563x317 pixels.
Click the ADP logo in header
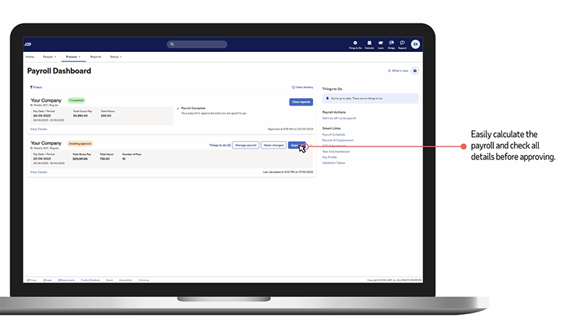click(28, 44)
